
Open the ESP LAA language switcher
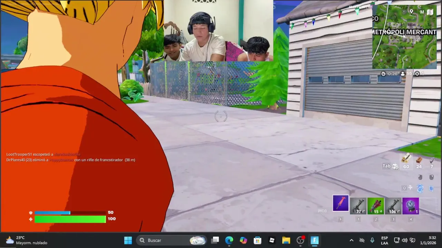click(x=384, y=240)
